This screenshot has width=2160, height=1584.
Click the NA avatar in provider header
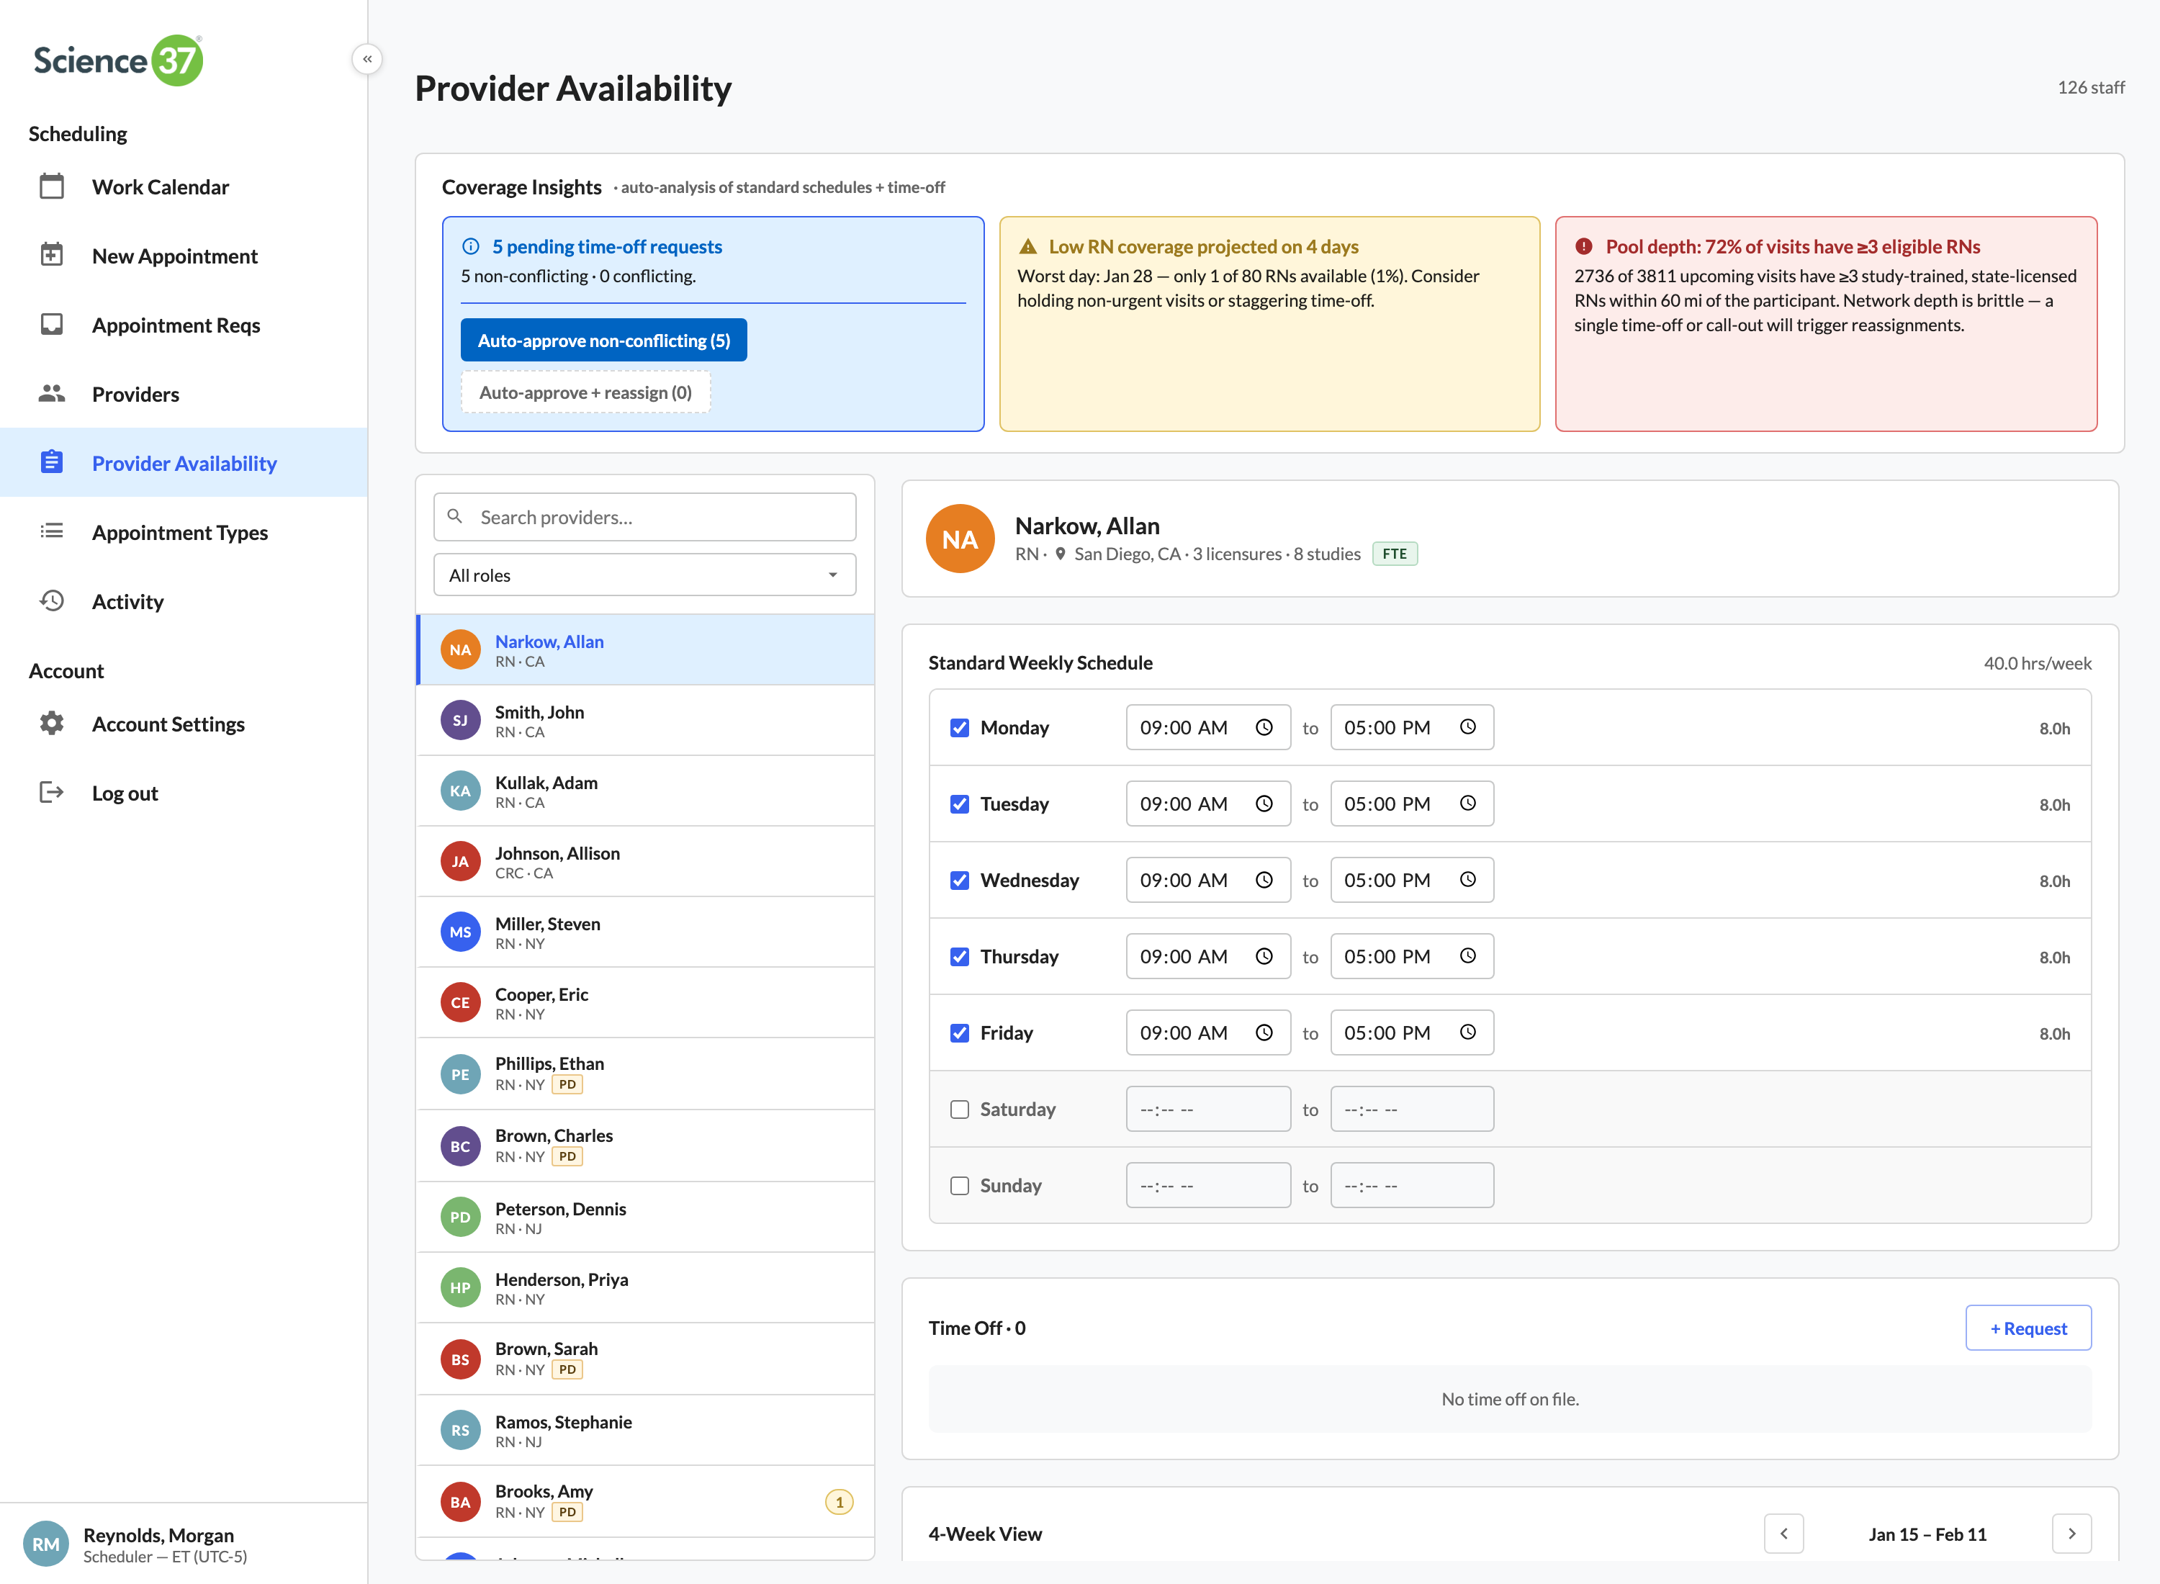tap(960, 539)
